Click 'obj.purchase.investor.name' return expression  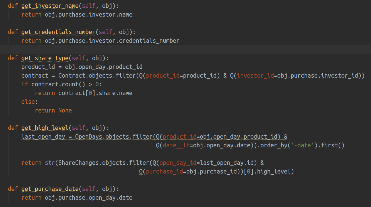click(x=89, y=15)
